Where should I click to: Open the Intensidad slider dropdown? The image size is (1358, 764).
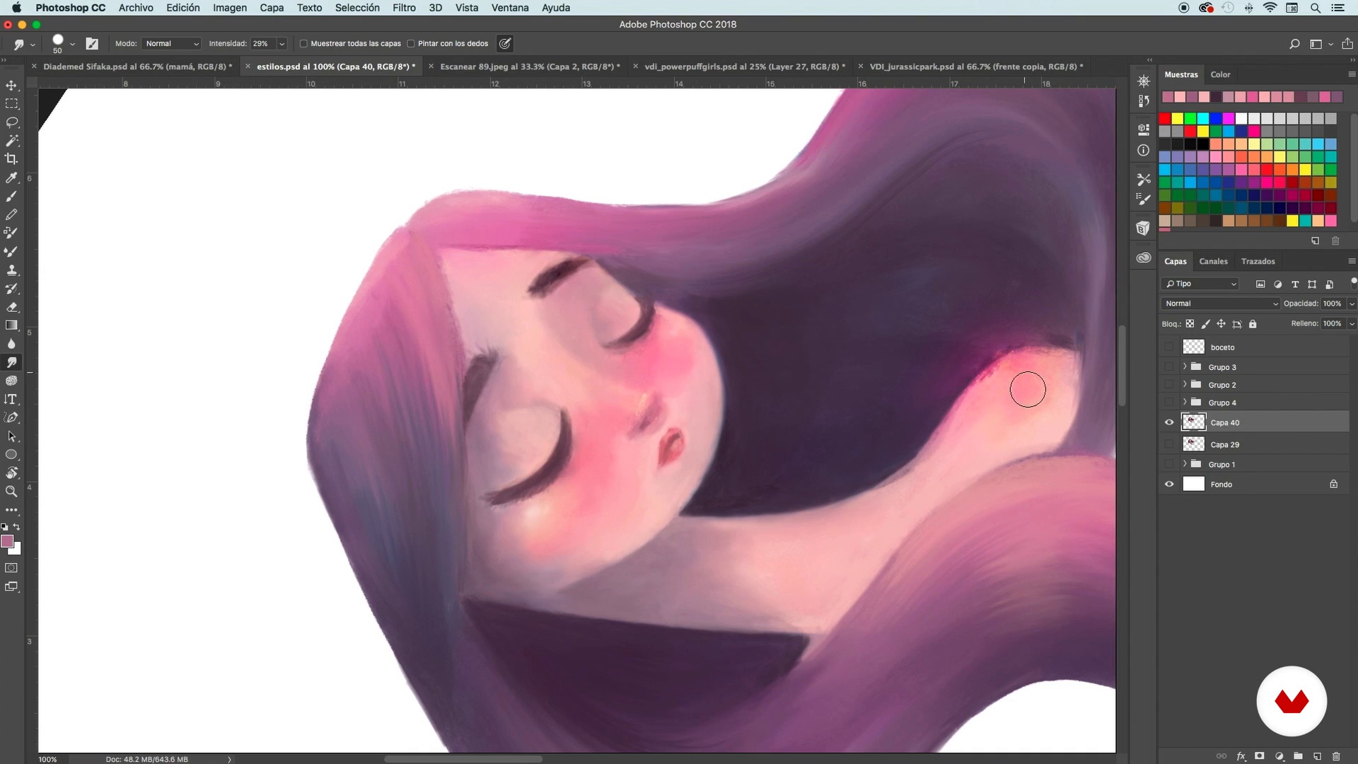click(282, 44)
